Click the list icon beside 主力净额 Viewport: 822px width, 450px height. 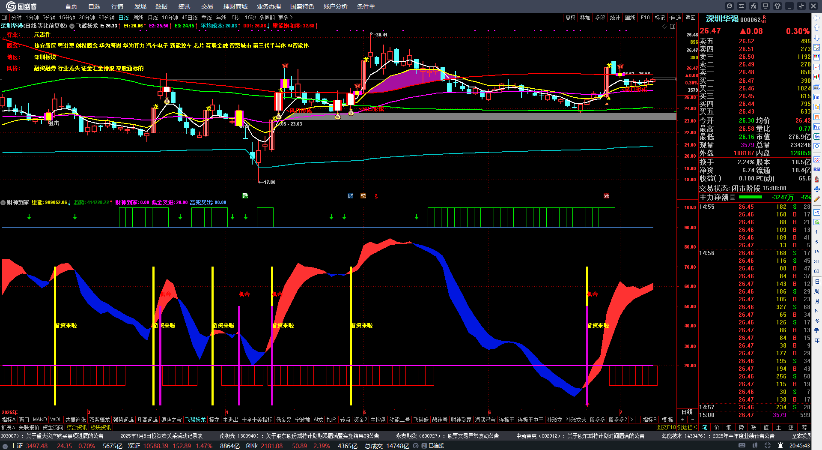click(733, 197)
